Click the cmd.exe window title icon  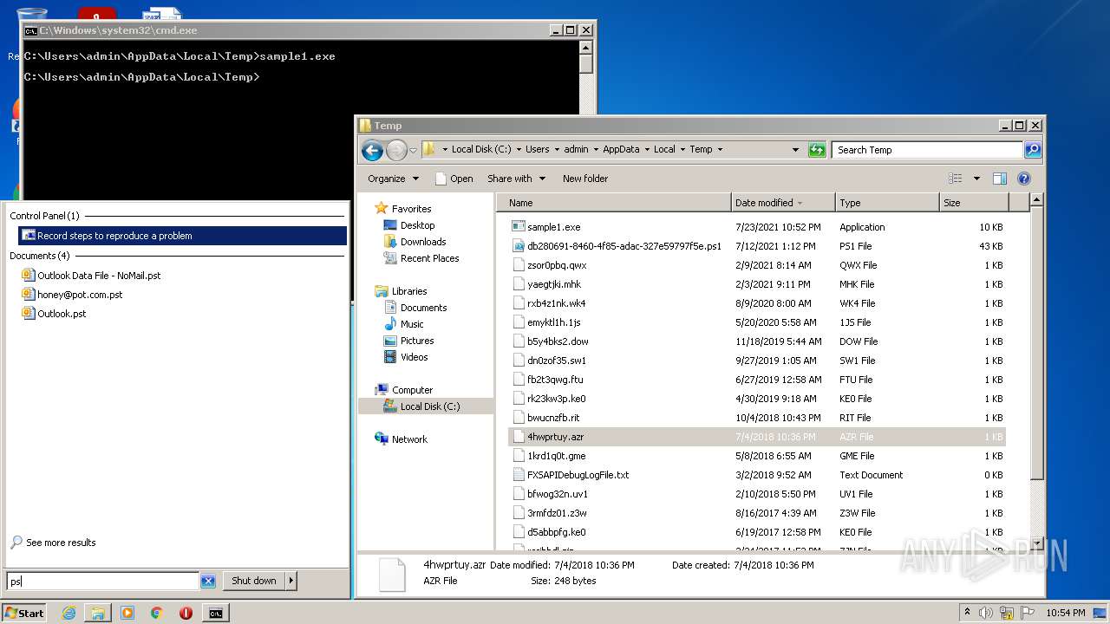30,30
